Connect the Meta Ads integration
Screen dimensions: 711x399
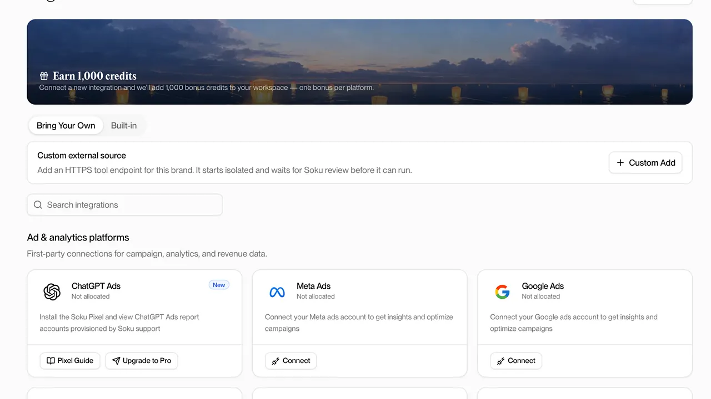point(291,361)
